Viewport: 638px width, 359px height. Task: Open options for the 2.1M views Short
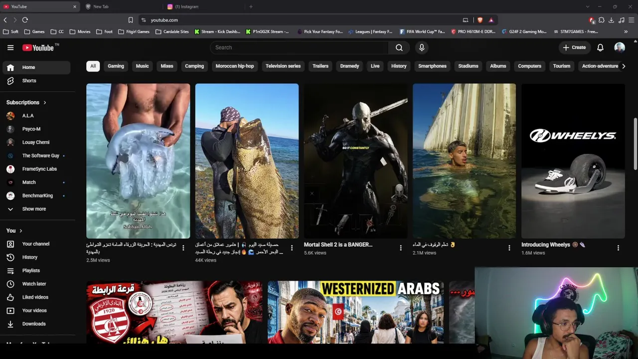[x=509, y=248]
